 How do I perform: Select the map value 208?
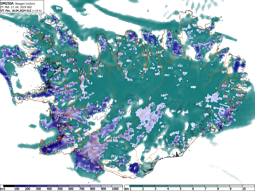(105, 103)
